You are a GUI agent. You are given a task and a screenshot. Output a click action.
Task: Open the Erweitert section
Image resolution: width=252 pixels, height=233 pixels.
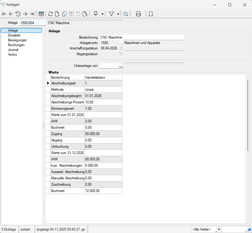point(14,35)
